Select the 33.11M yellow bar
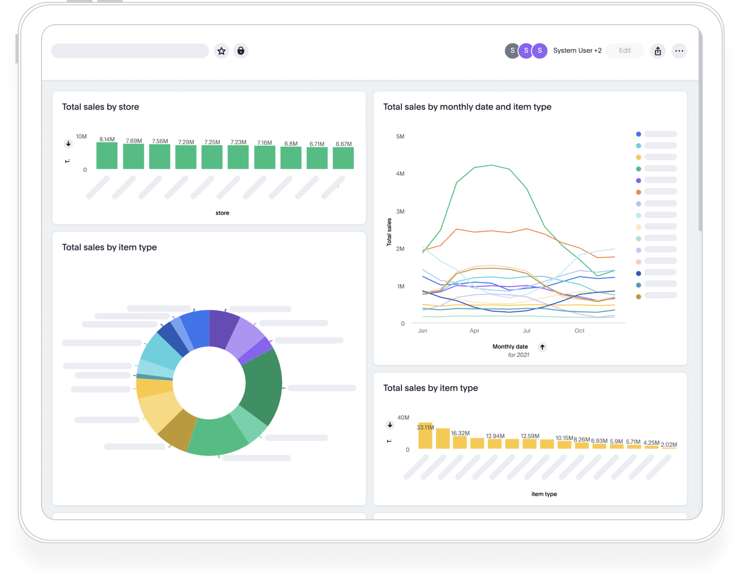Screen dimensions: 740x582 425,437
